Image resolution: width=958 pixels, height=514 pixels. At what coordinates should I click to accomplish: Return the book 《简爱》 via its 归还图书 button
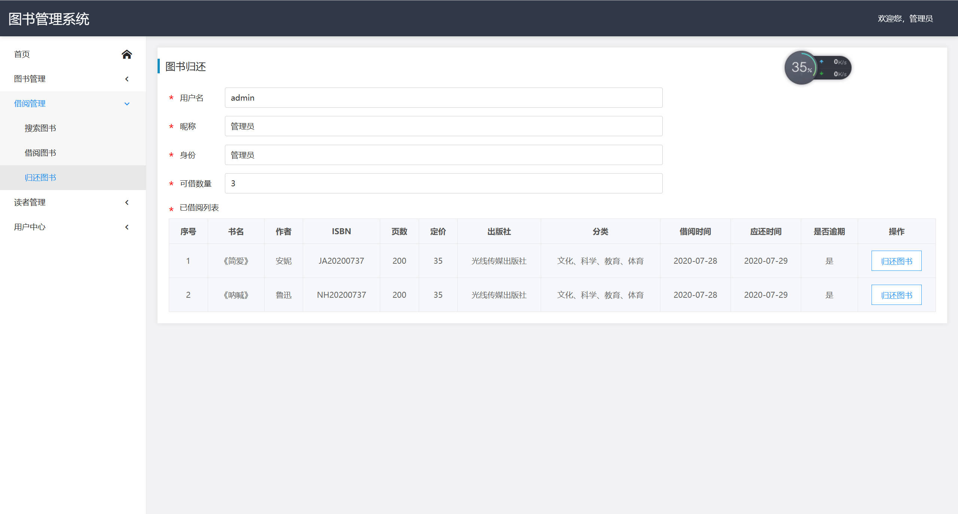[896, 261]
